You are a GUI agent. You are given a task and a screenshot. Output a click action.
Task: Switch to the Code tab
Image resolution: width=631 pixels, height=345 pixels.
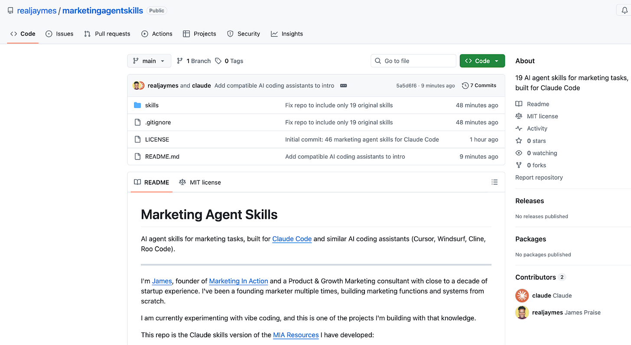pos(23,34)
